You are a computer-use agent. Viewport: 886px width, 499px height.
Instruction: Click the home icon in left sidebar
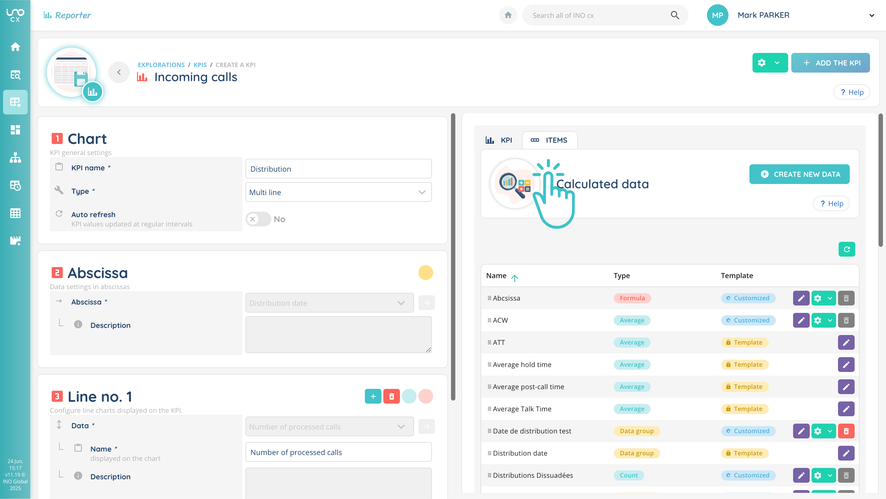pyautogui.click(x=15, y=46)
